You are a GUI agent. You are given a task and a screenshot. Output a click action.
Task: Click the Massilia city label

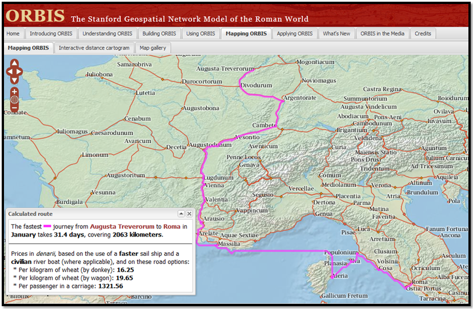pos(229,243)
